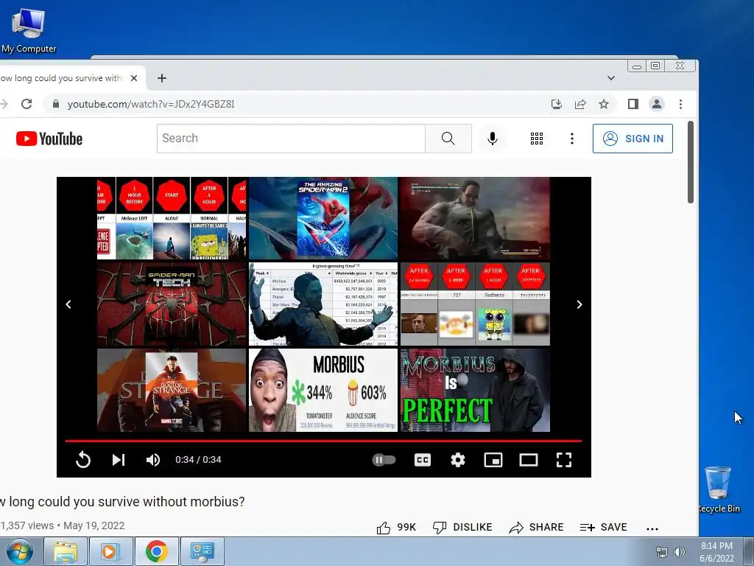754x566 pixels.
Task: Click the SHARE button
Action: pyautogui.click(x=536, y=528)
